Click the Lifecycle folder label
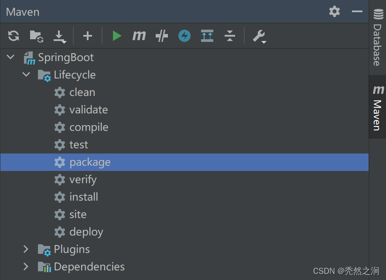The image size is (386, 280). (x=75, y=75)
